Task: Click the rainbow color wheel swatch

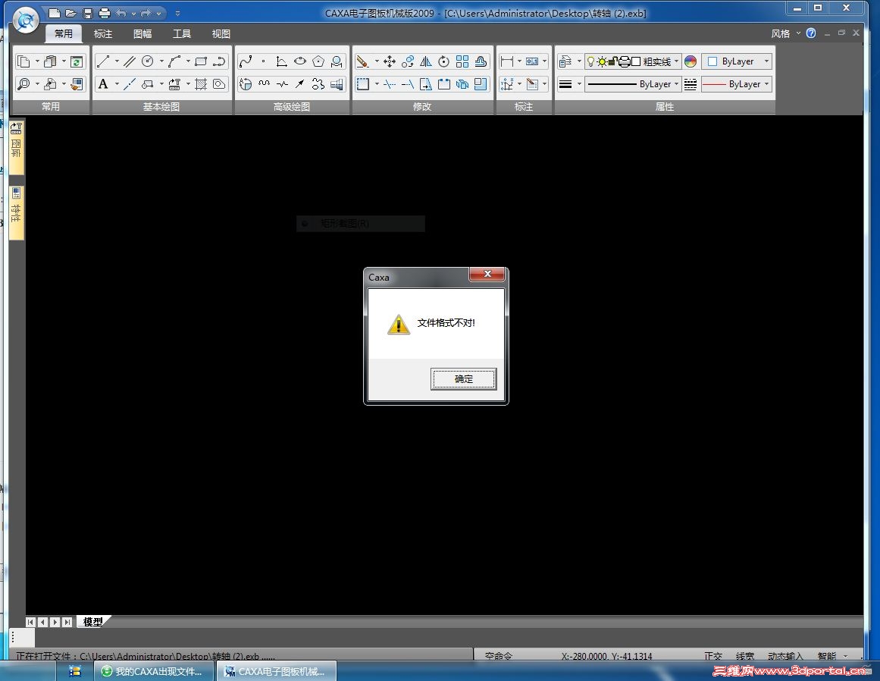Action: 691,61
